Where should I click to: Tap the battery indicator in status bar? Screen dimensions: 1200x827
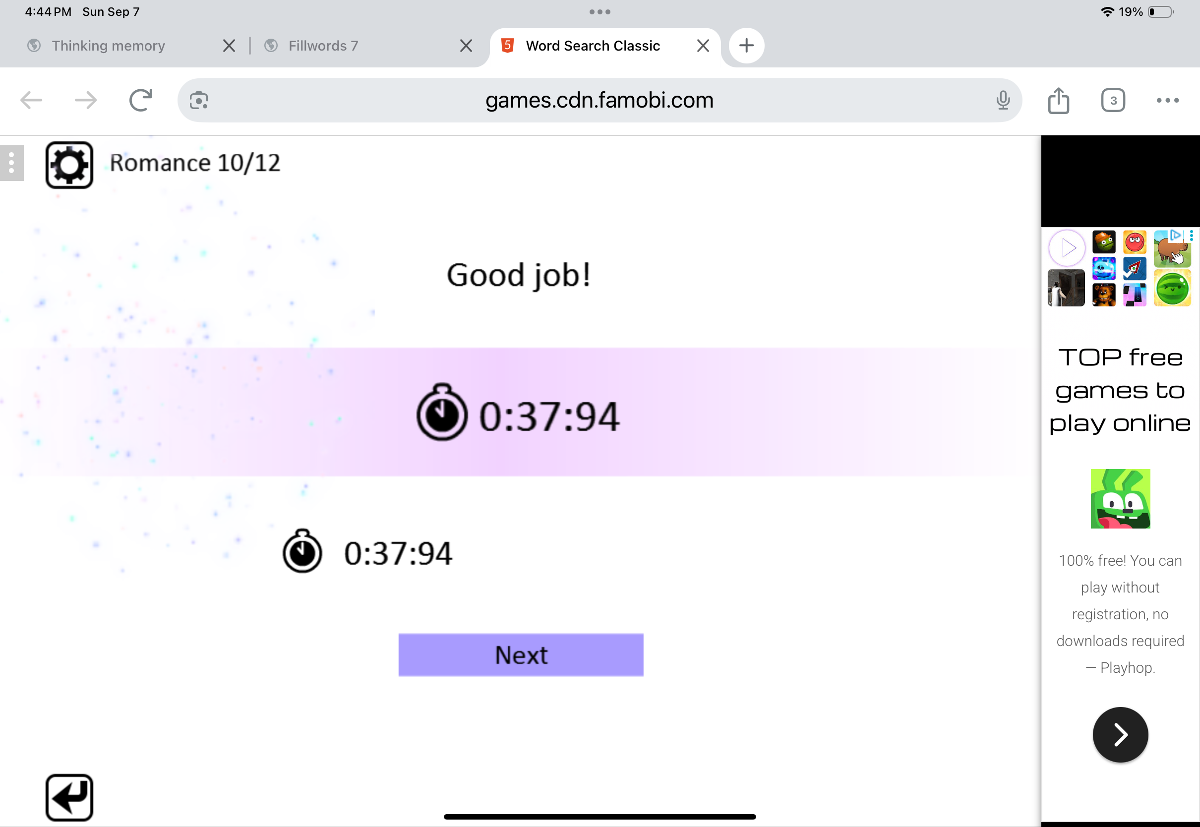coord(1161,11)
